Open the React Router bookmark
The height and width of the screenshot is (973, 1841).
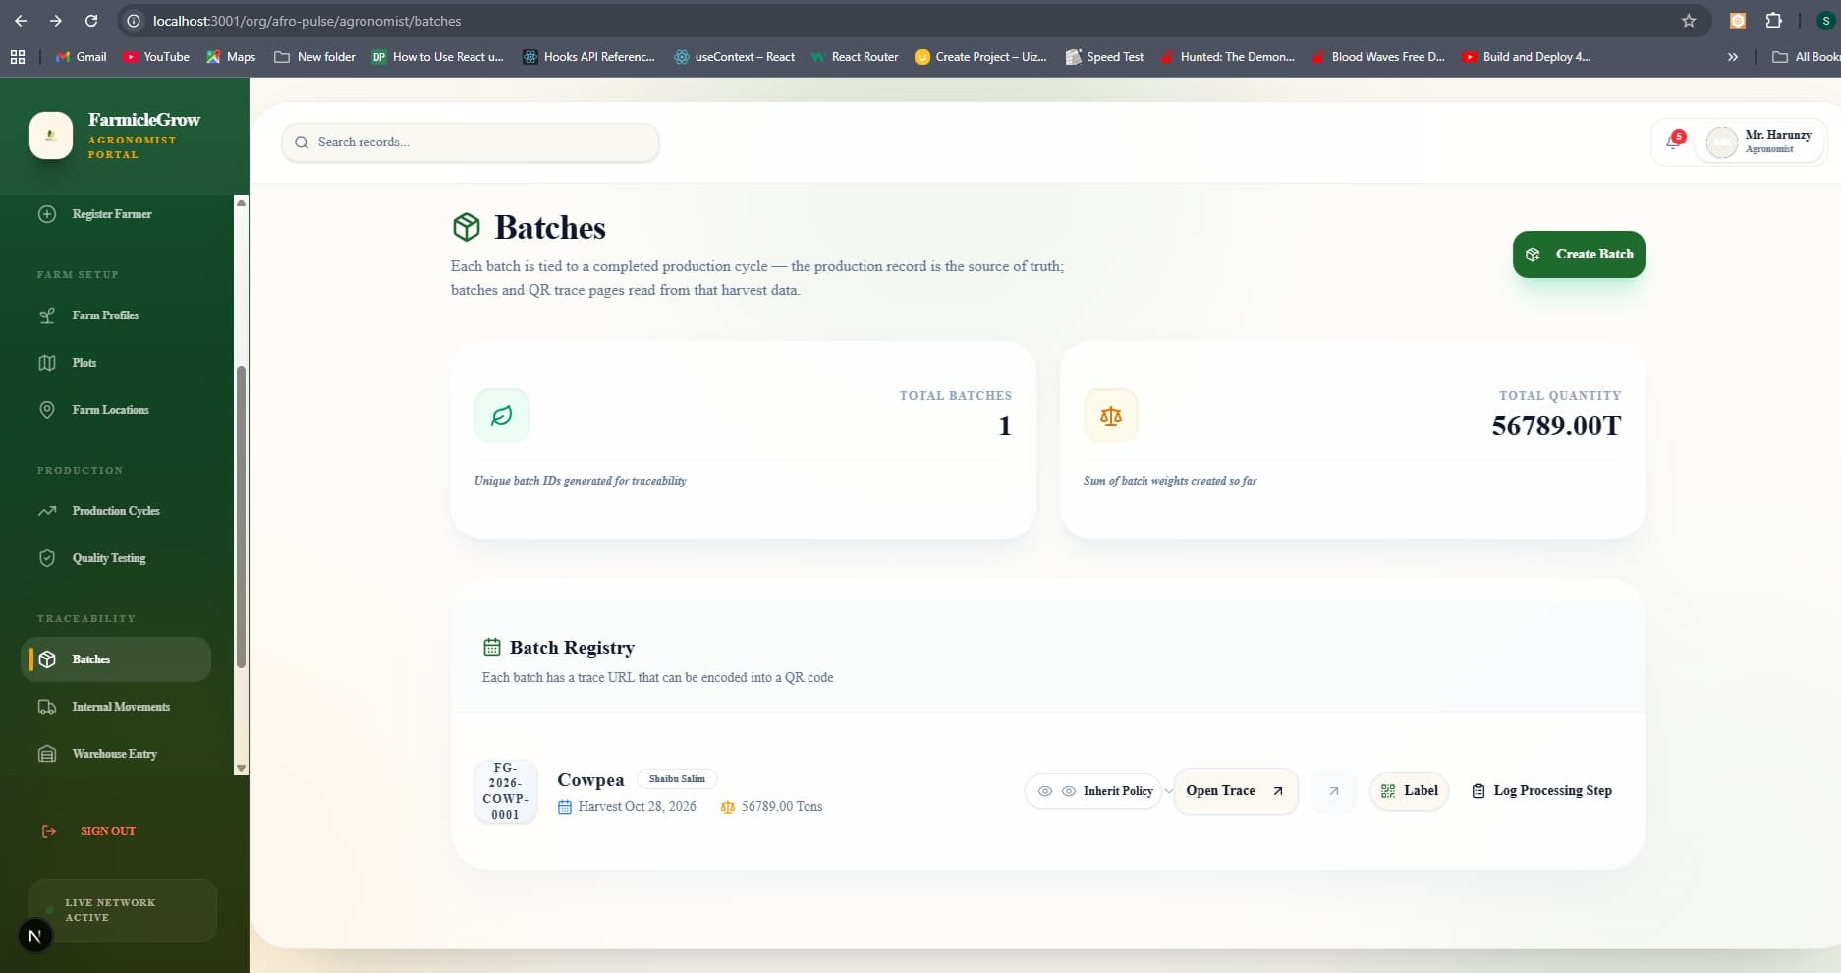click(855, 57)
